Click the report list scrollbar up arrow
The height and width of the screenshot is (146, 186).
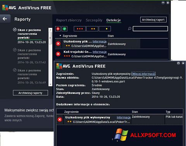point(50,30)
